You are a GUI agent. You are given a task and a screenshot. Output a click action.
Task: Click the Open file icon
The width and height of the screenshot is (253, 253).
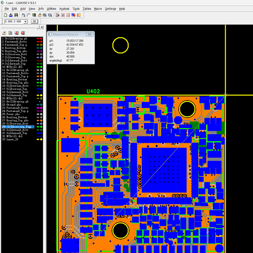click(x=10, y=15)
